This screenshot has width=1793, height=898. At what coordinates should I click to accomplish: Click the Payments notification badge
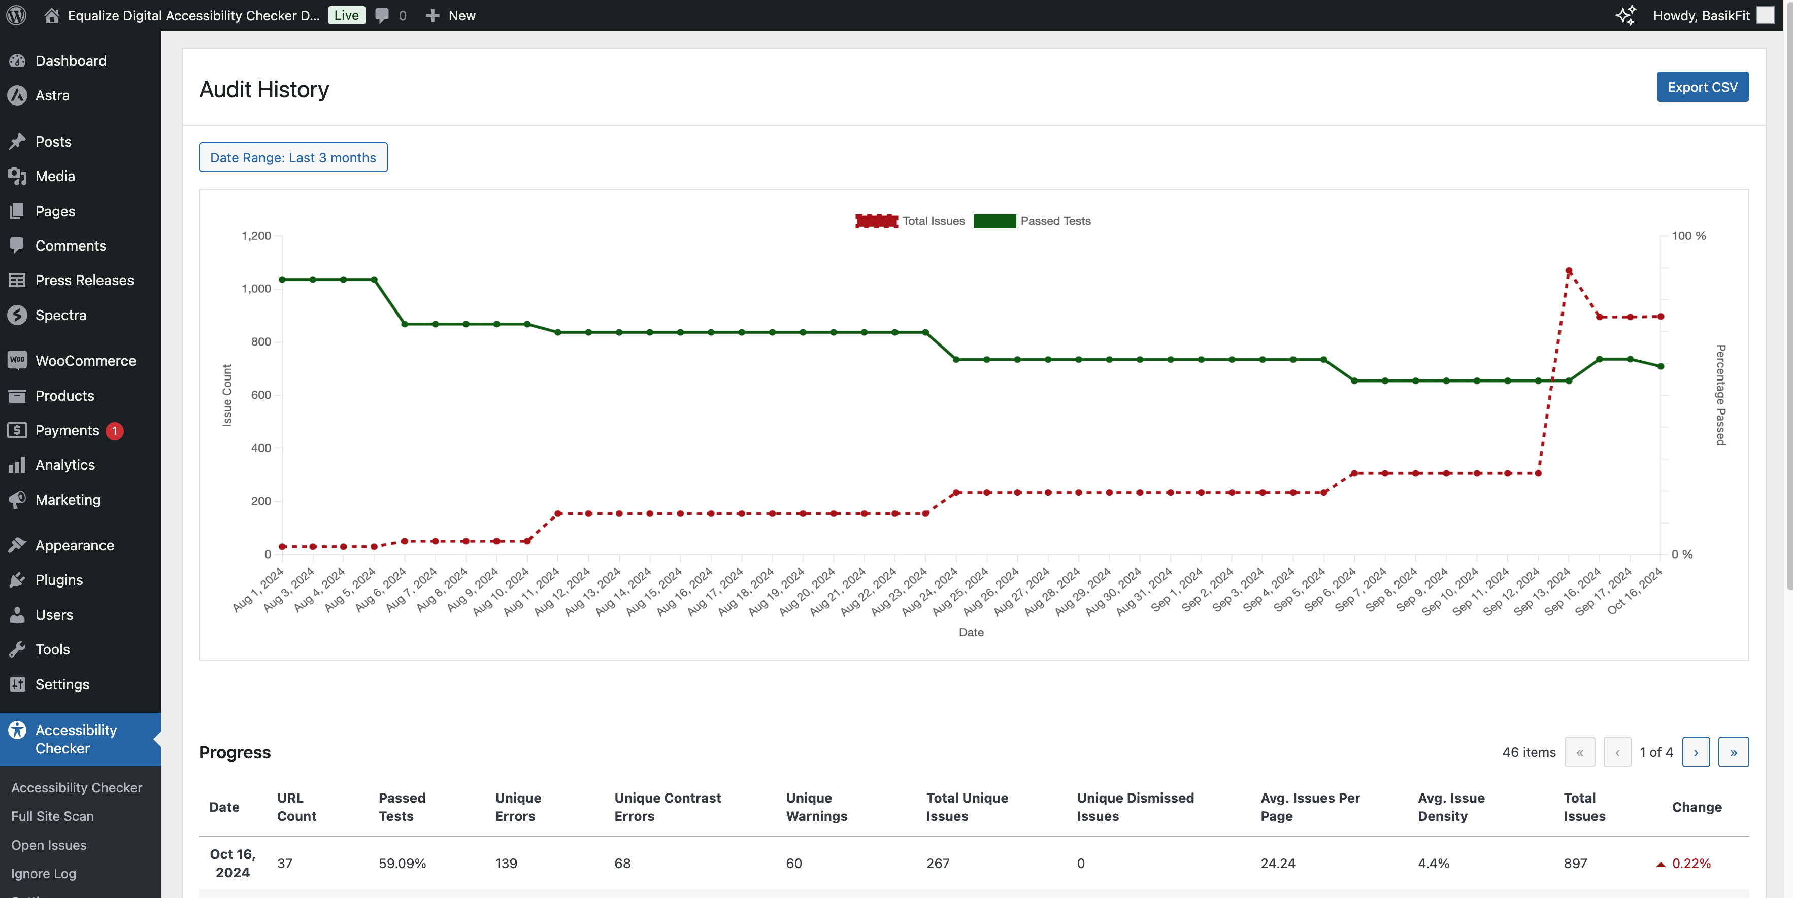pos(114,431)
